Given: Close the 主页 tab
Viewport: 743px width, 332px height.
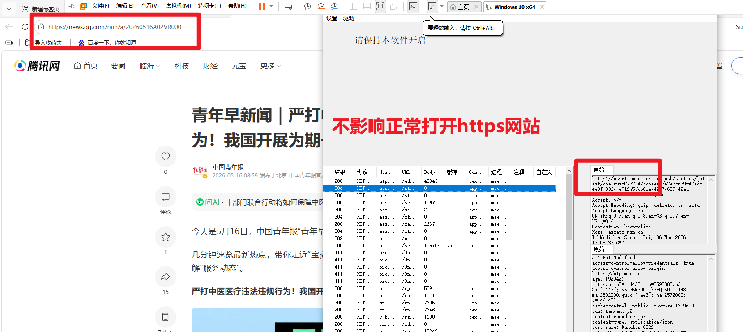Looking at the screenshot, I should 476,7.
